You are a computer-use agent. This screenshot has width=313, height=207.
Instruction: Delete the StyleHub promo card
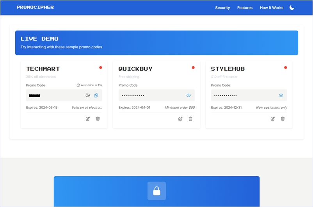(283, 119)
